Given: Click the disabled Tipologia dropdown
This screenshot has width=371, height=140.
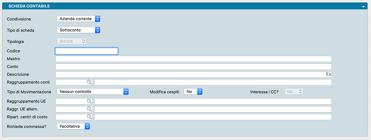Looking at the screenshot, I should point(72,41).
